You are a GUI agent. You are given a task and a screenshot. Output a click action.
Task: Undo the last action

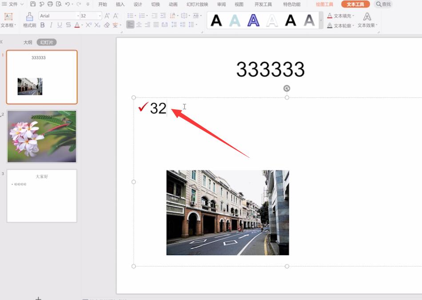click(68, 4)
